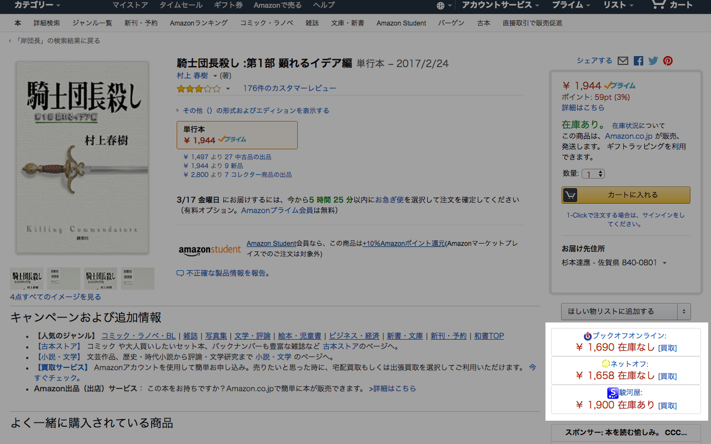This screenshot has height=444, width=711.
Task: Open delivery address 杉本達應 dropdown
Action: (665, 263)
